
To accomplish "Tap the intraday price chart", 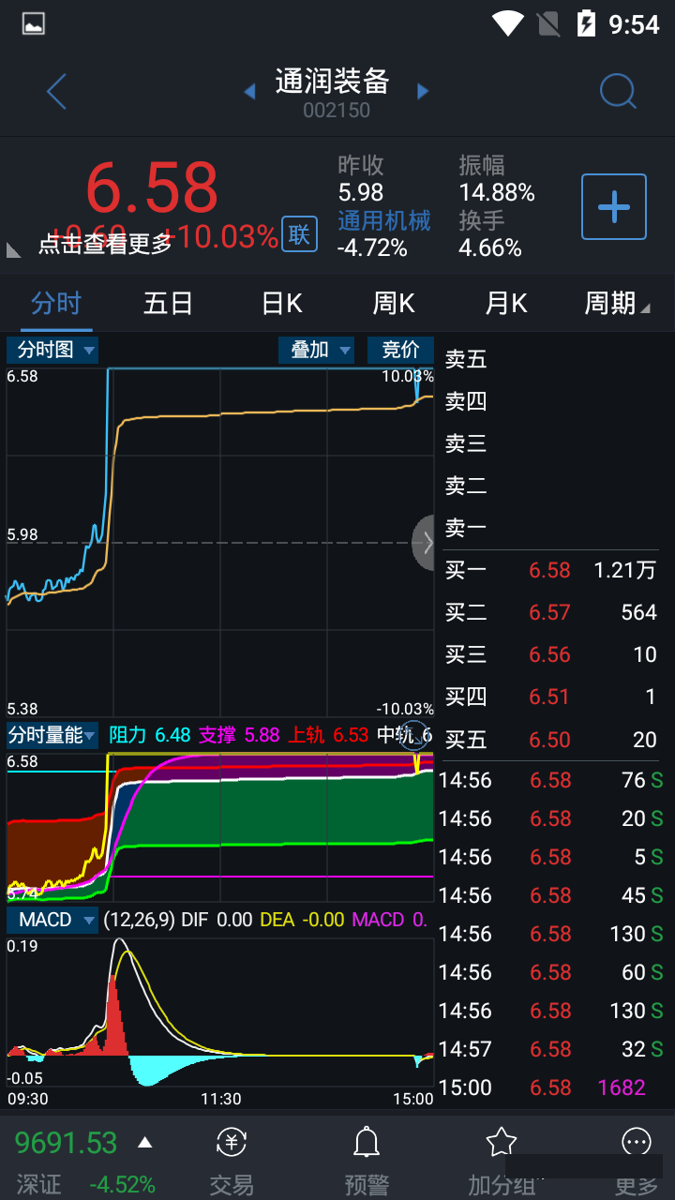I will (x=220, y=542).
